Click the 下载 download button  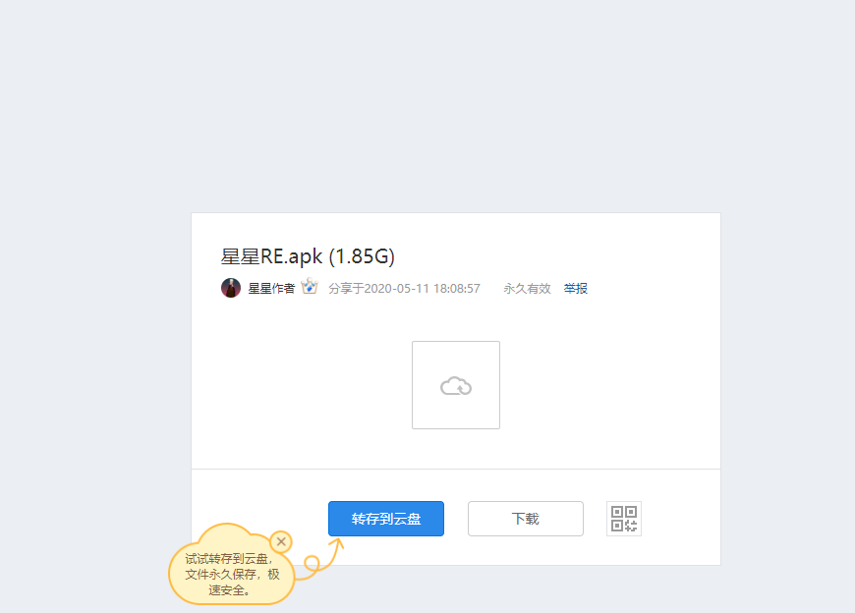tap(526, 519)
